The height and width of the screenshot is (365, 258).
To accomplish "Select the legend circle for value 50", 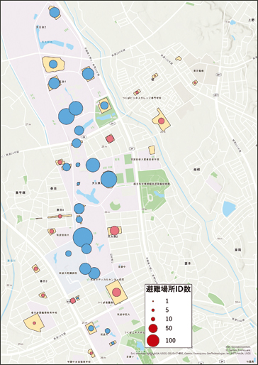I will coord(153,328).
